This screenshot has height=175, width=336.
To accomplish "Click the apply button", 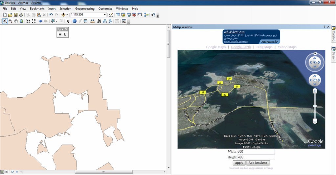I will [239, 163].
